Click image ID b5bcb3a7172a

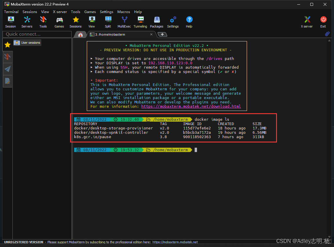pyautogui.click(x=197, y=132)
